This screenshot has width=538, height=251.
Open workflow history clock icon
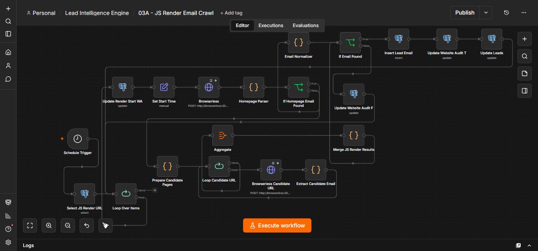(x=506, y=13)
